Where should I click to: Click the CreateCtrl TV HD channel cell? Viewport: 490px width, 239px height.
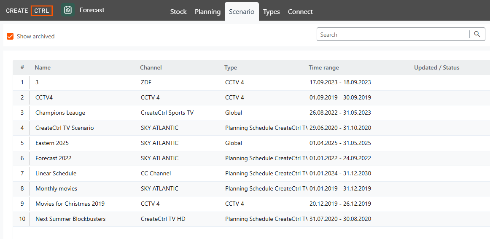click(163, 219)
